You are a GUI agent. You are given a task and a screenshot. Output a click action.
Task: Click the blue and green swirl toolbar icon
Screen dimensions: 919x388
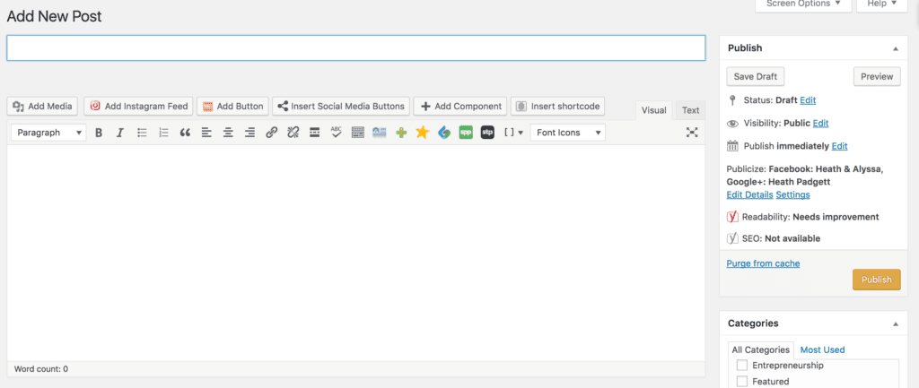point(444,133)
